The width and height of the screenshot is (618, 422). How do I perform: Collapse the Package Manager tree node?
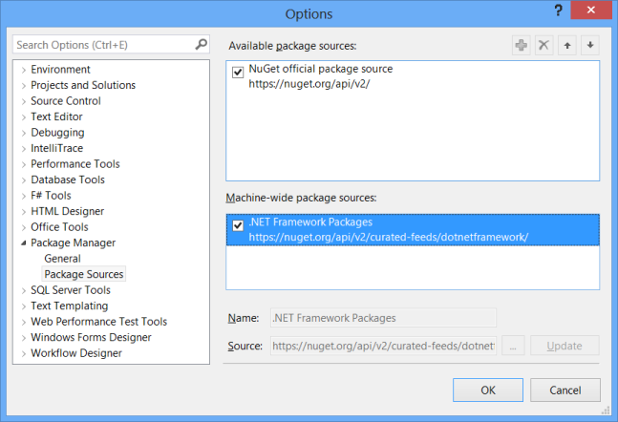pyautogui.click(x=23, y=243)
